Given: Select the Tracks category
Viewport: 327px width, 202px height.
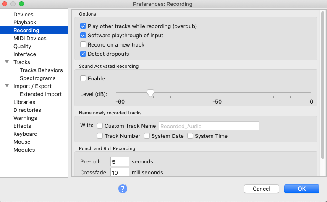Looking at the screenshot, I should point(22,62).
